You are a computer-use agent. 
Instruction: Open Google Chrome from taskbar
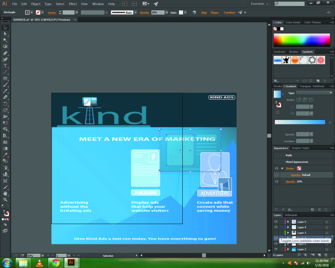pos(55,263)
